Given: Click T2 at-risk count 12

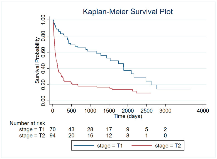Looking at the screenshot, I should coord(109,136).
